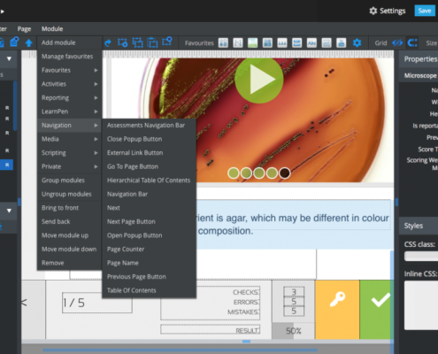This screenshot has width=438, height=354.
Task: Click the overlapping dashed rectangles copy icon
Action: tap(137, 42)
